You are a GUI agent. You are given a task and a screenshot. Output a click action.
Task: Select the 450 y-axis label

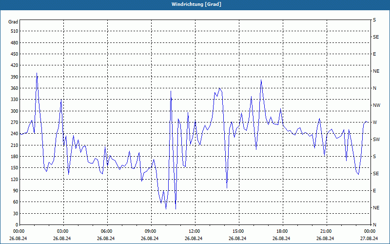point(15,54)
